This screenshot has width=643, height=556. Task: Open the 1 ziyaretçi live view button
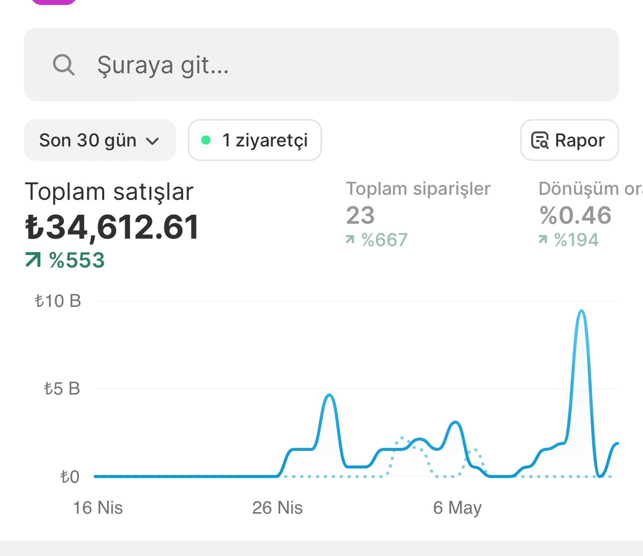(255, 140)
